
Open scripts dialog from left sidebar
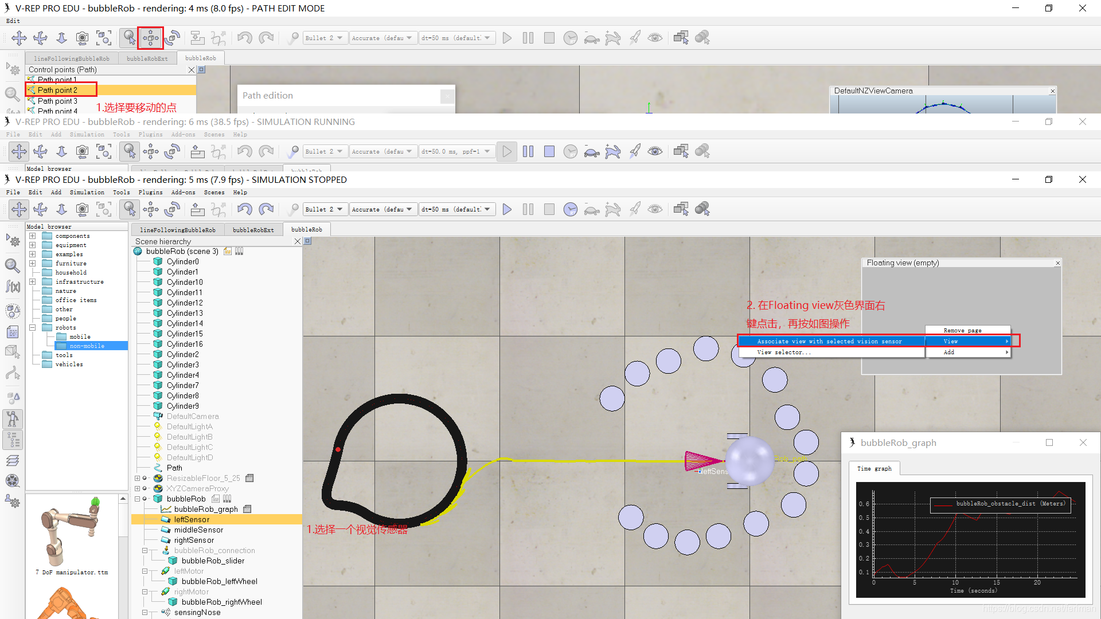pos(13,332)
